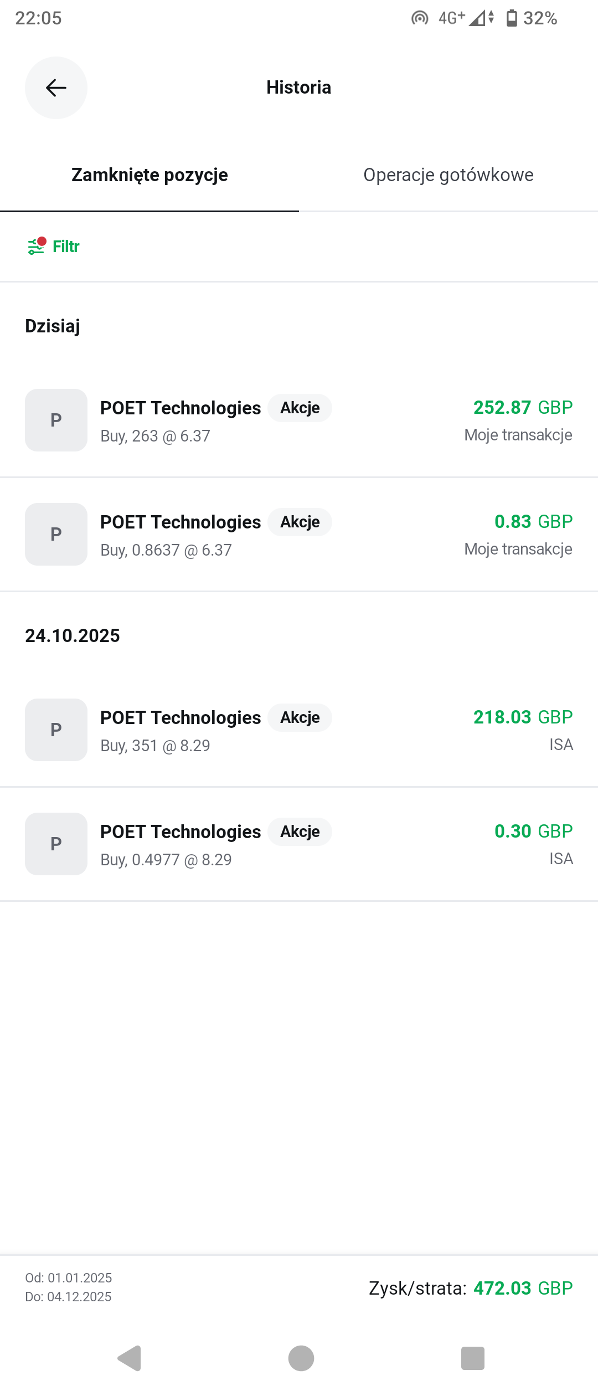Select the Zamknięte pozycje tab
The image size is (598, 1396).
pyautogui.click(x=149, y=175)
